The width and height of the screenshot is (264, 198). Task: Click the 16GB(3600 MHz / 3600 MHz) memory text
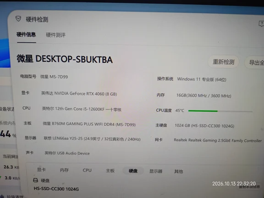click(203, 96)
